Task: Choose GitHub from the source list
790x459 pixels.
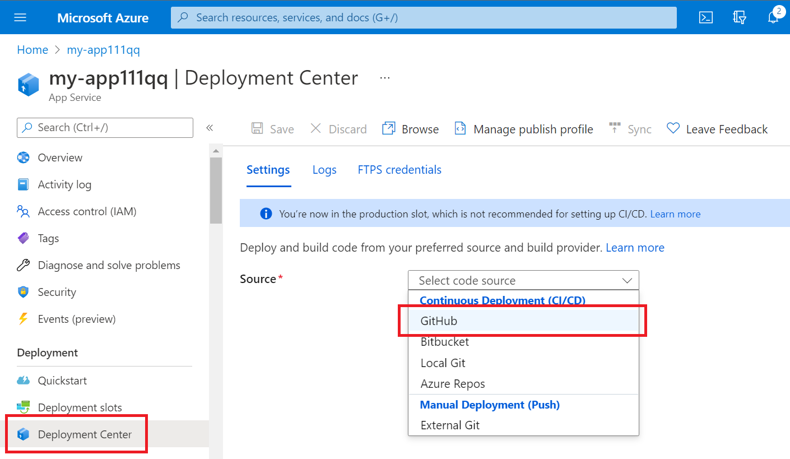Action: [523, 321]
